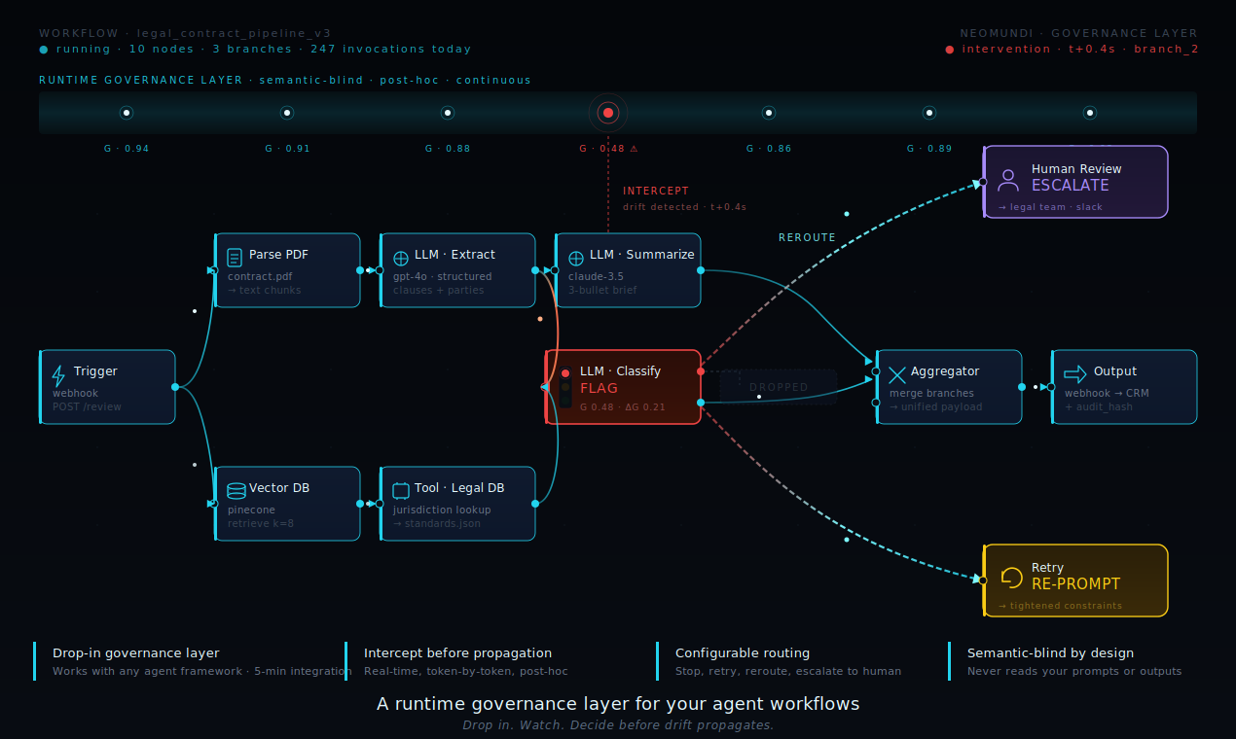The width and height of the screenshot is (1236, 739).
Task: Click 'pinecone' in Vector DB node
Action: click(x=252, y=510)
